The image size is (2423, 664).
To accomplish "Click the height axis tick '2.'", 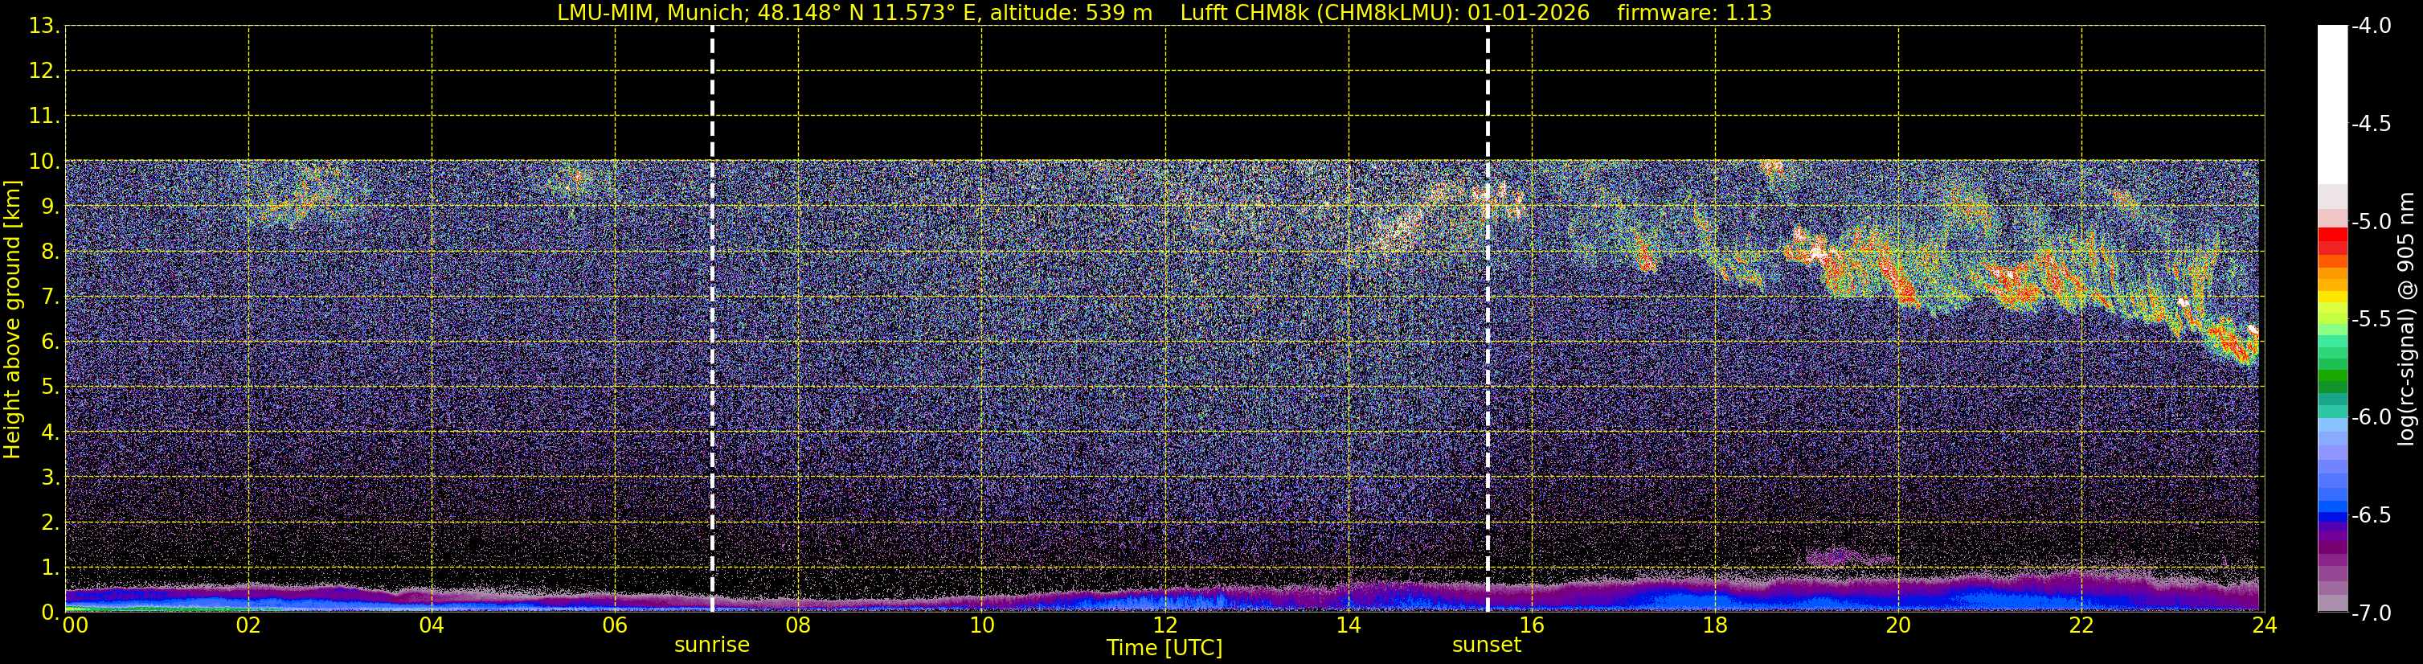I will click(50, 523).
